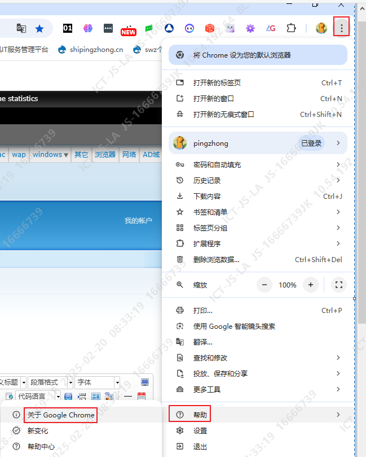Viewport: 366px width, 457px height.
Task: Select 使用 Google 智能镜头搜索 item
Action: (x=258, y=326)
